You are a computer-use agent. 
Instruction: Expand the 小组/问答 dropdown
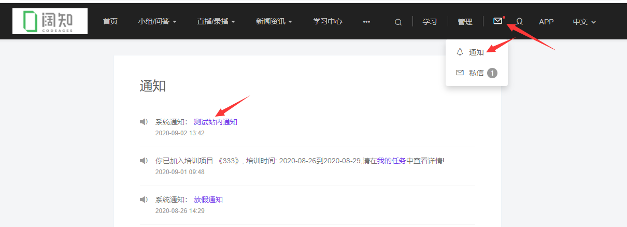(158, 22)
